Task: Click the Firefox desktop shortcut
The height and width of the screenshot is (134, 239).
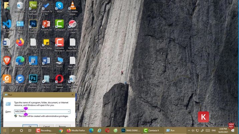Action: point(20,44)
